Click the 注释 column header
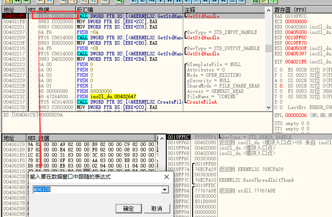The image size is (332, 217). pos(224,10)
